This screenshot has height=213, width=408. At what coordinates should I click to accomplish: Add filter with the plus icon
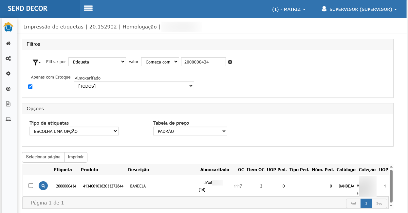point(230,62)
